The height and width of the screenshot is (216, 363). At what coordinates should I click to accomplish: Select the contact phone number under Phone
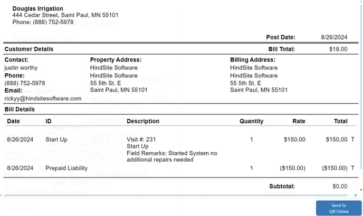coord(25,83)
